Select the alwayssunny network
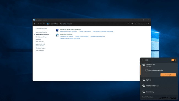The width and height of the screenshot is (179, 101). click(x=159, y=92)
